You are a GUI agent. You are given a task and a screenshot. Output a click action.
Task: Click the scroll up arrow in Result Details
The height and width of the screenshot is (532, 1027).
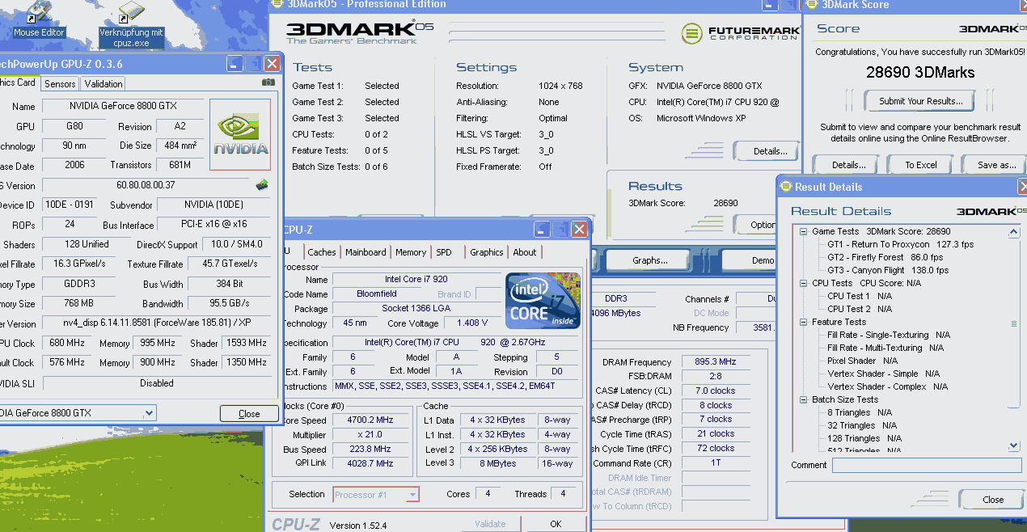pos(1014,233)
